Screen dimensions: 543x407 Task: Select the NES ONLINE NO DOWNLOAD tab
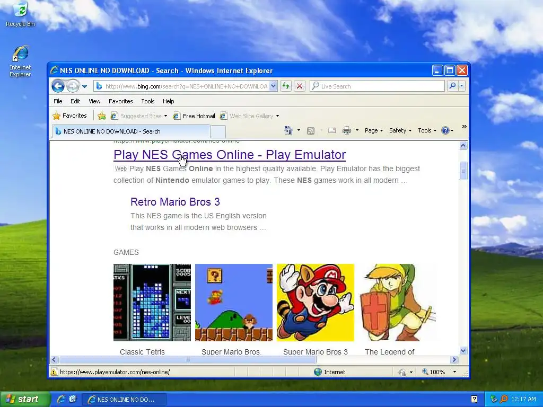click(x=131, y=131)
